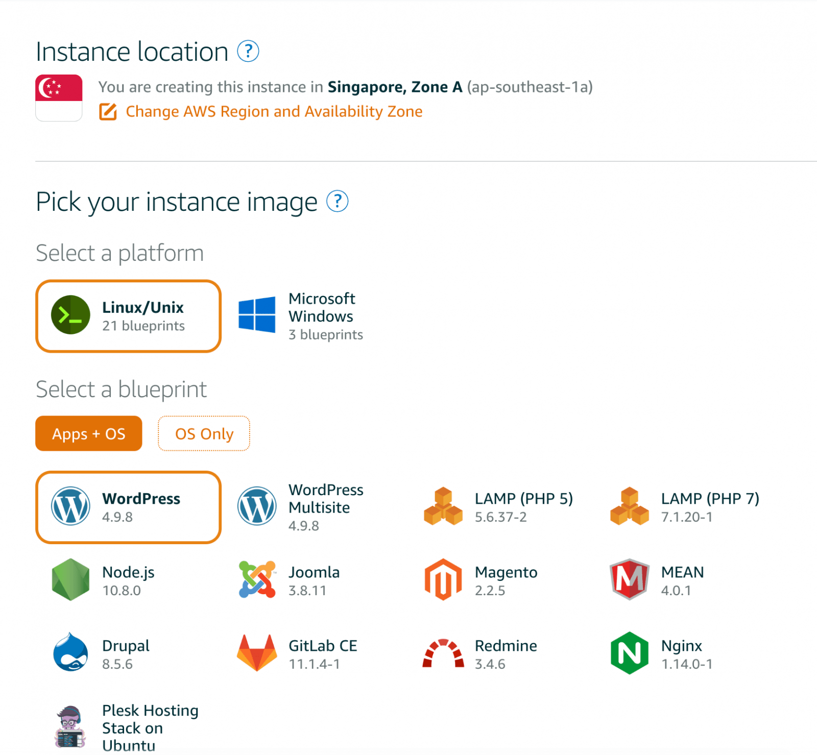The image size is (817, 755).
Task: Click the Nginx blueprint name
Action: tap(682, 646)
